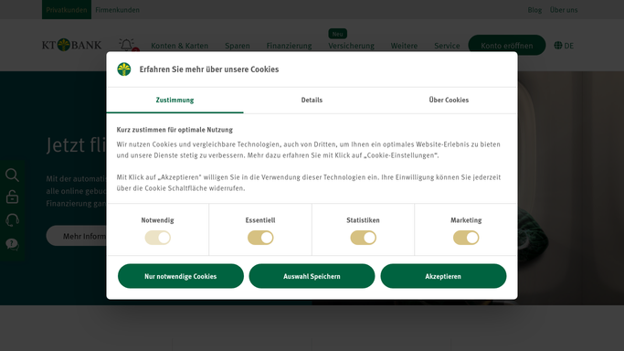
Task: Open the Über Cookies tab
Action: pos(449,100)
